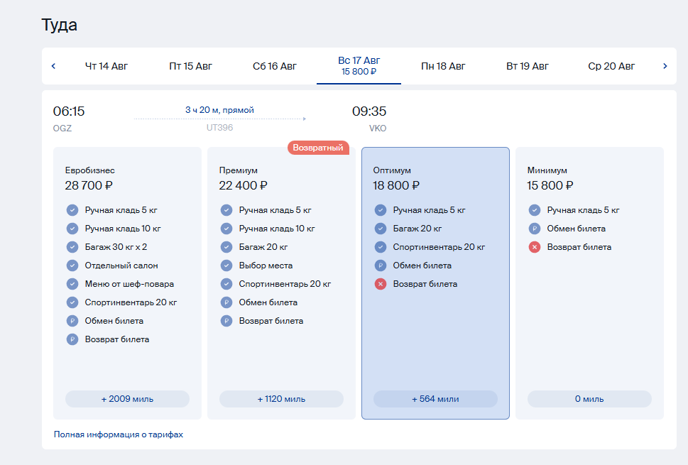Click red cross icon in Оптимум tariff
This screenshot has width=688, height=465.
pyautogui.click(x=381, y=284)
